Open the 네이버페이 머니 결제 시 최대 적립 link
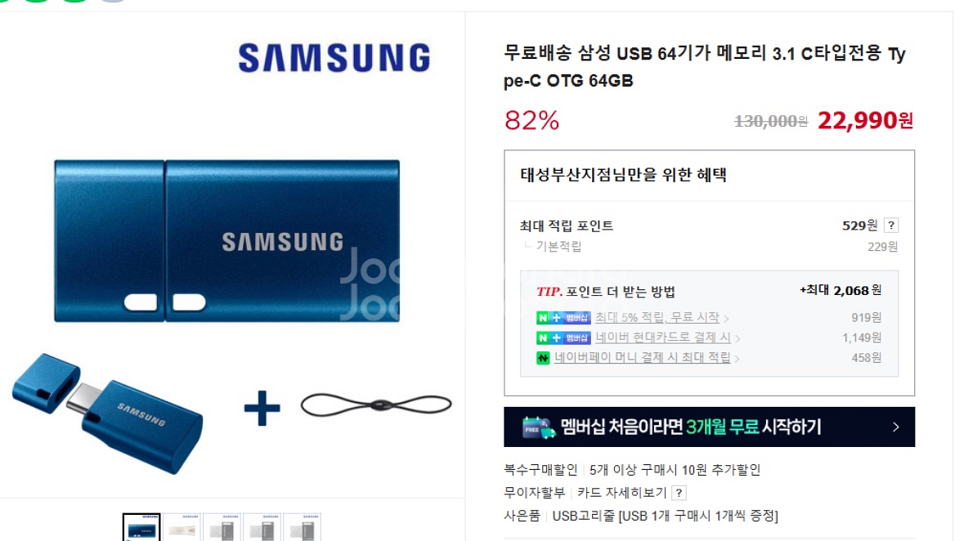The image size is (964, 541). 643,357
